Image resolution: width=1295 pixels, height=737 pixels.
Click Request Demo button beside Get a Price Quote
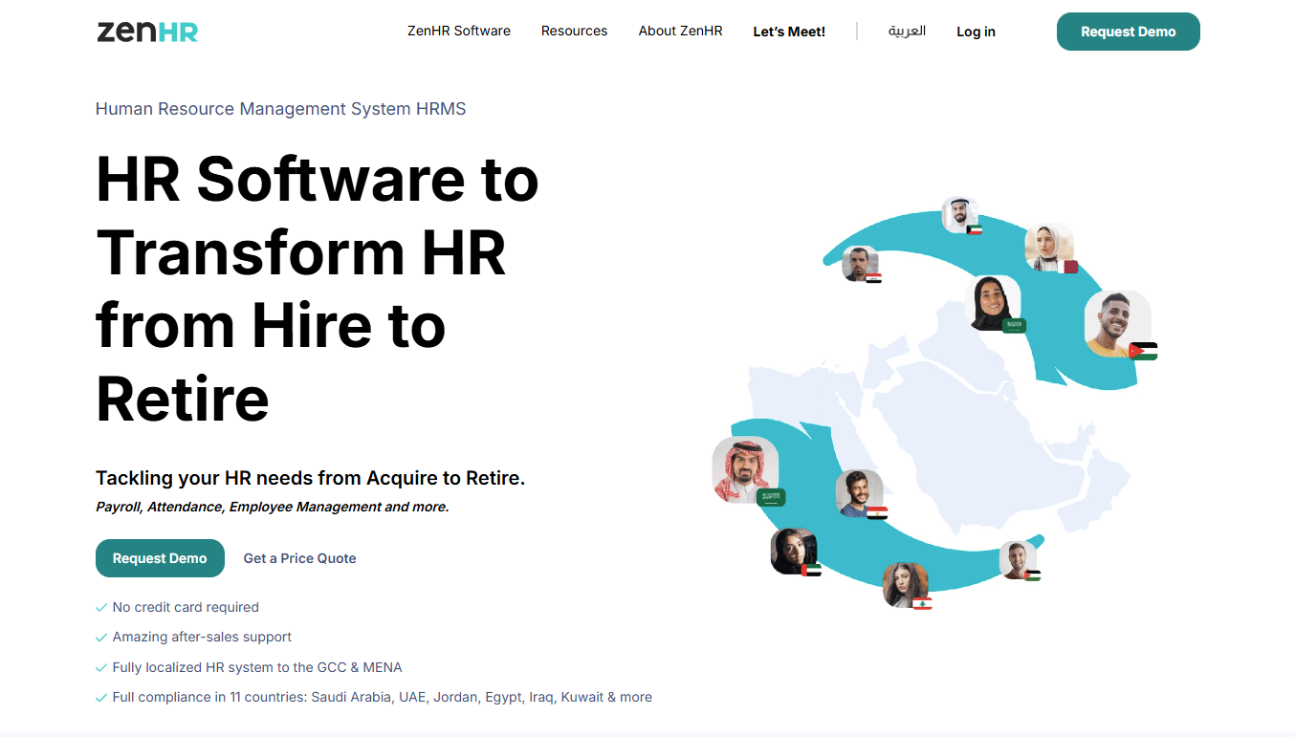pyautogui.click(x=160, y=558)
